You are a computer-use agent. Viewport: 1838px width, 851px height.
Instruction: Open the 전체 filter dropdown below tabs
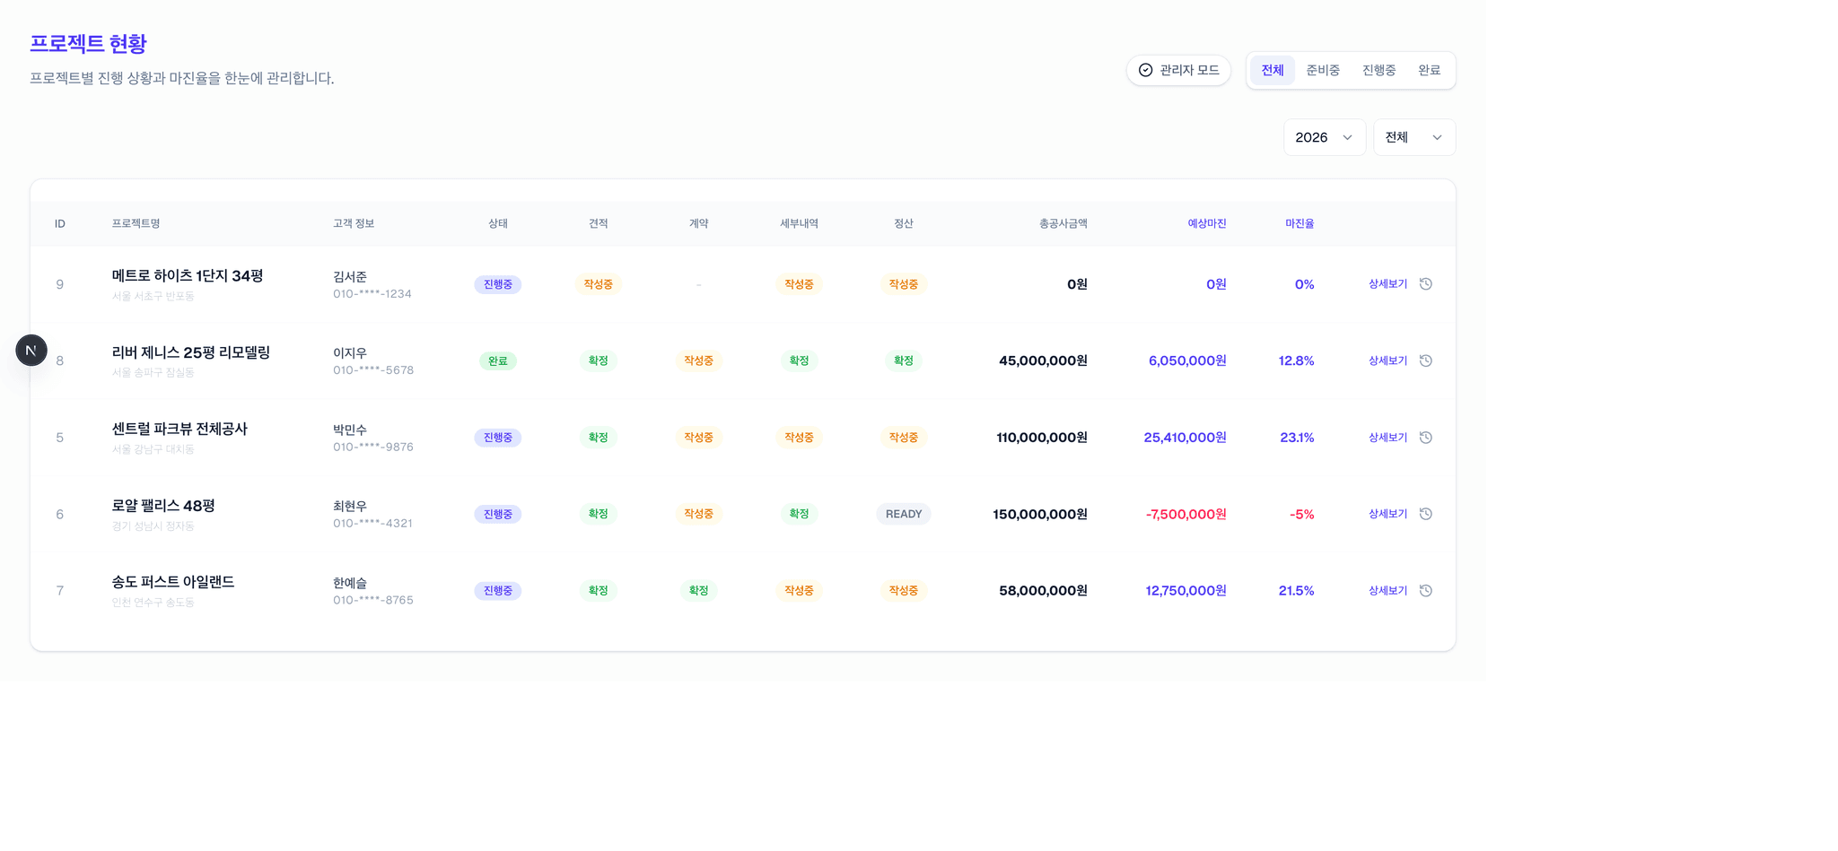click(x=1414, y=137)
